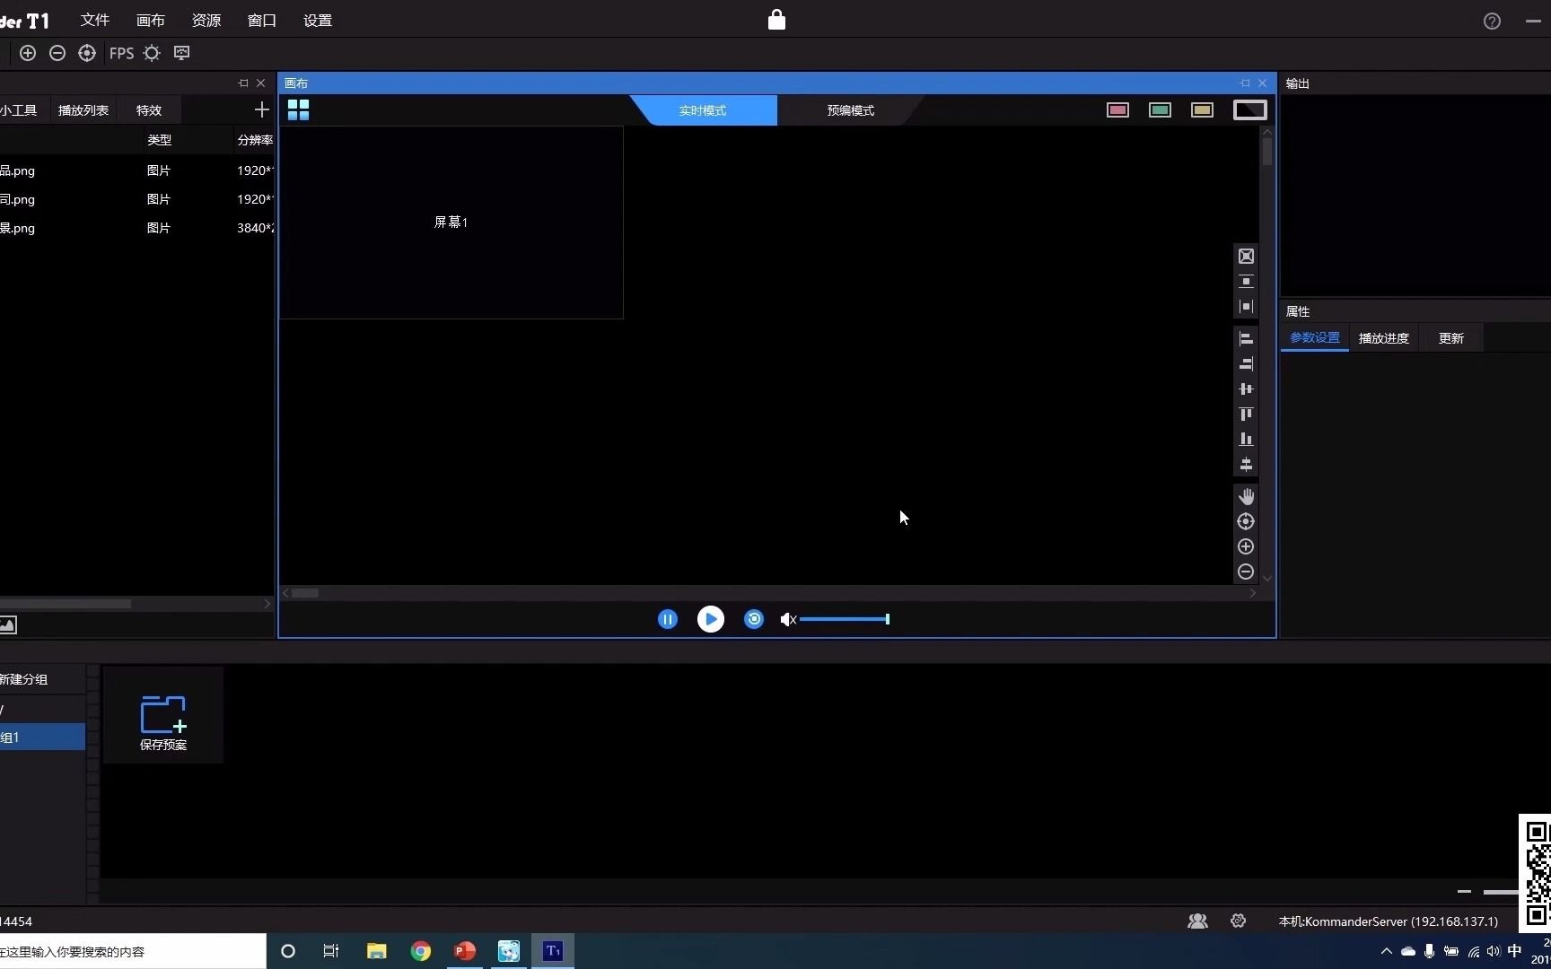Click the grid layout icon in canvas
1551x969 pixels.
pos(298,109)
